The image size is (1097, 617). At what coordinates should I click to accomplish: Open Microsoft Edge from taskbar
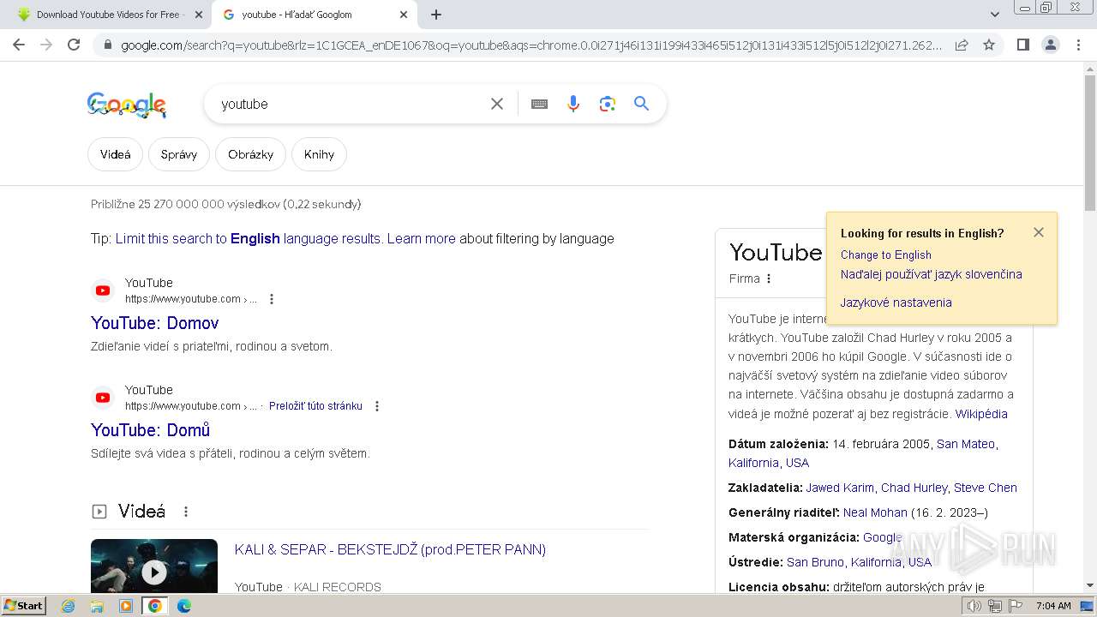(184, 606)
